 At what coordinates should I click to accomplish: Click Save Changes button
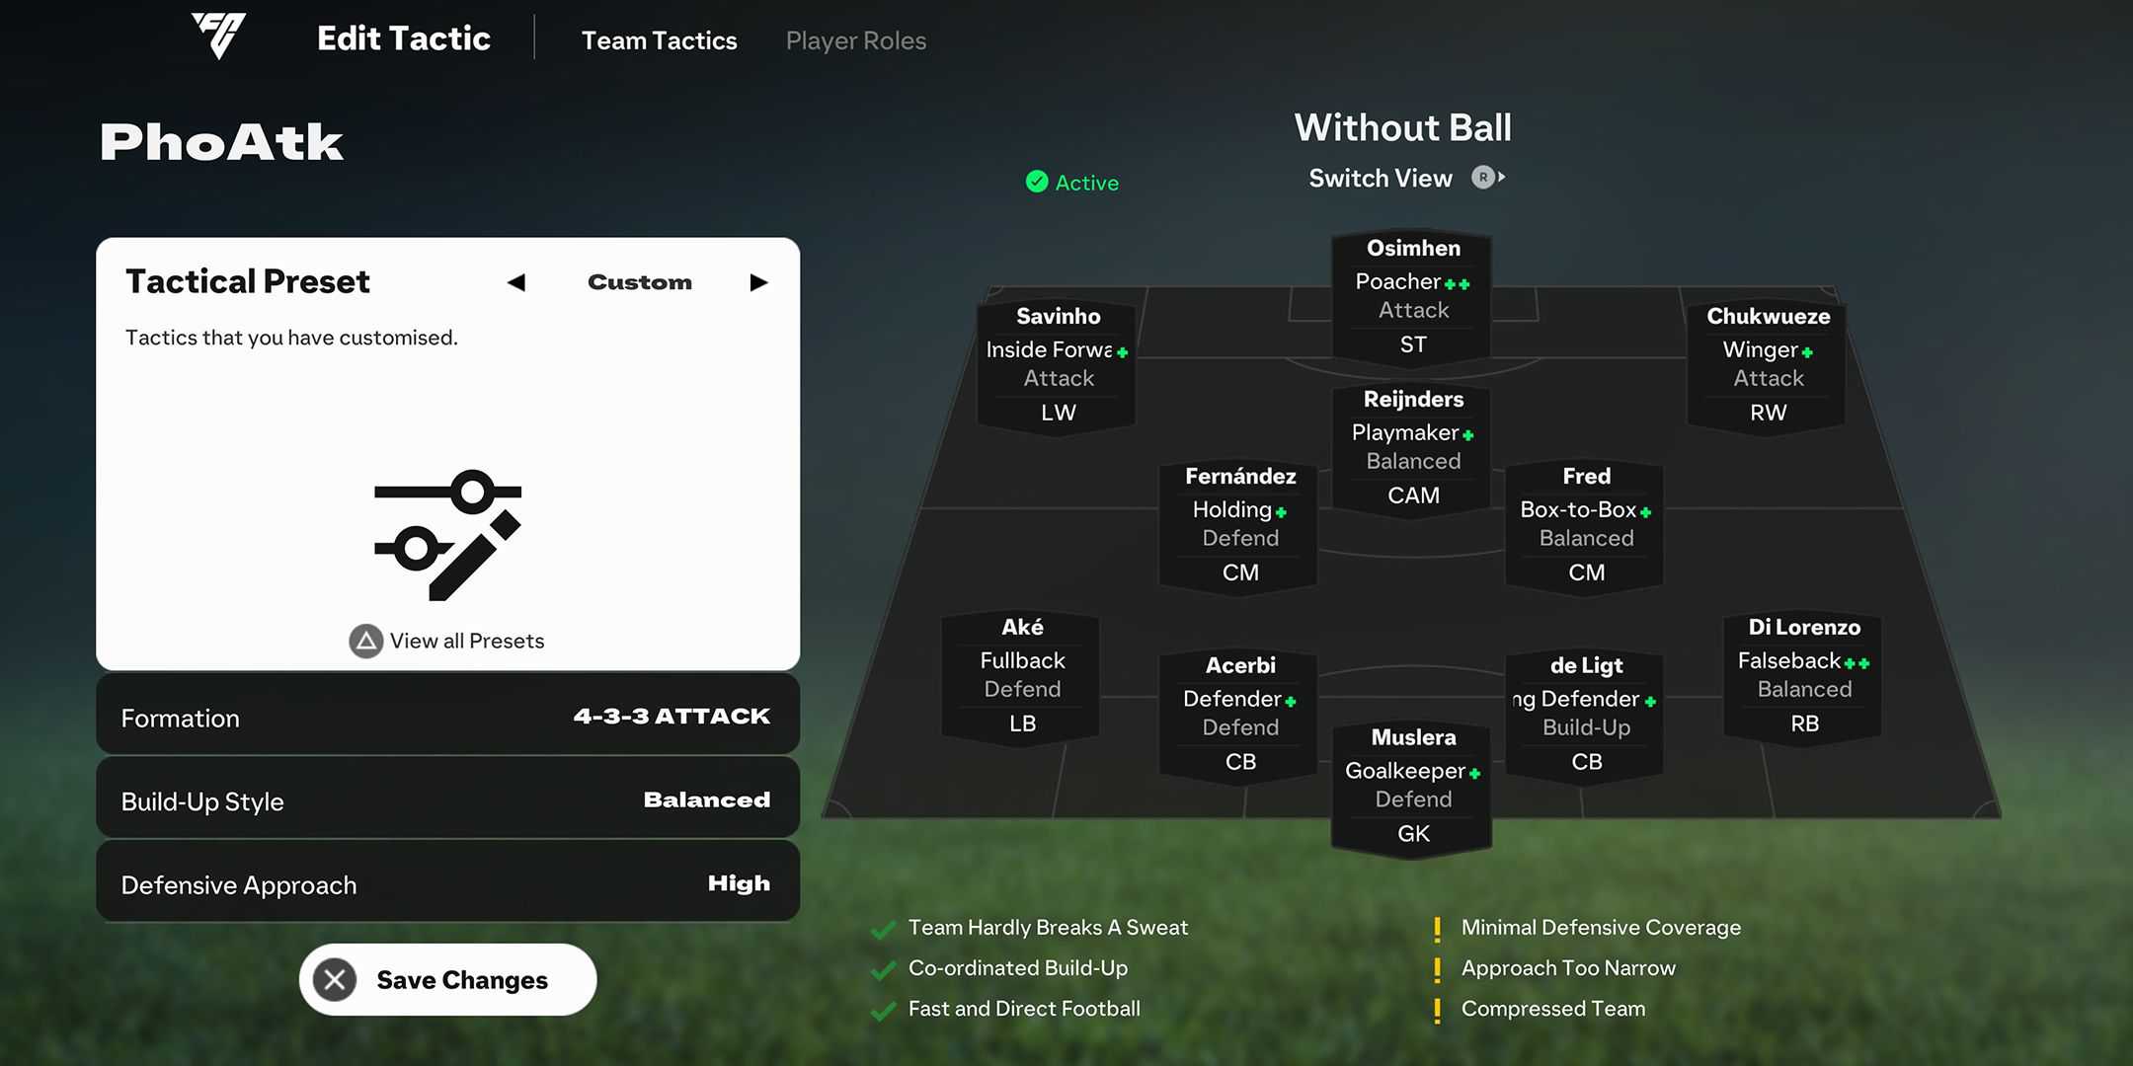(446, 979)
